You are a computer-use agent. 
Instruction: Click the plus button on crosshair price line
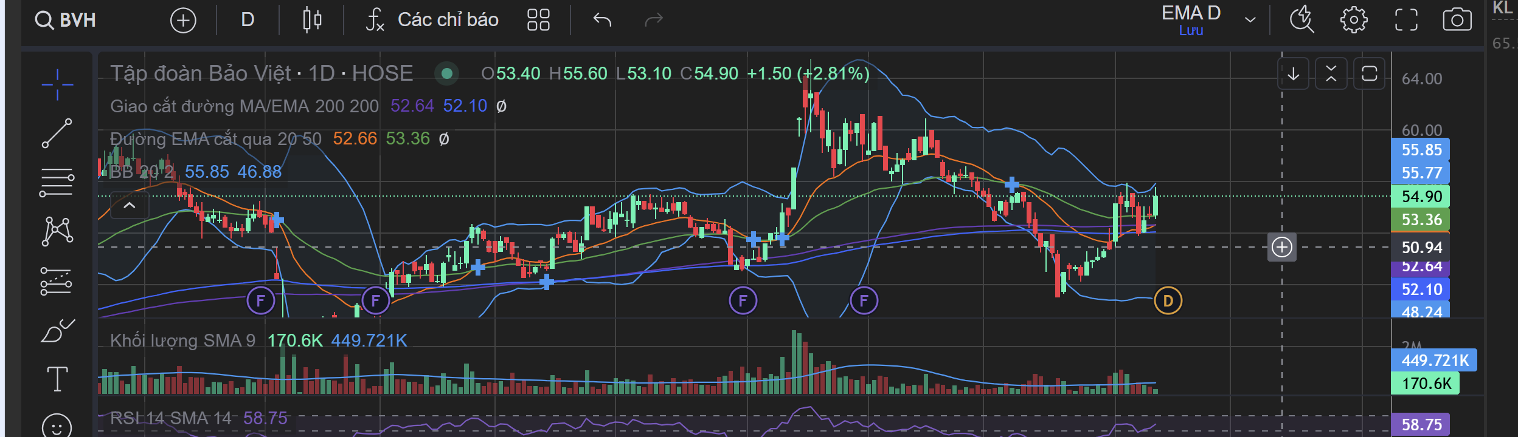point(1282,247)
